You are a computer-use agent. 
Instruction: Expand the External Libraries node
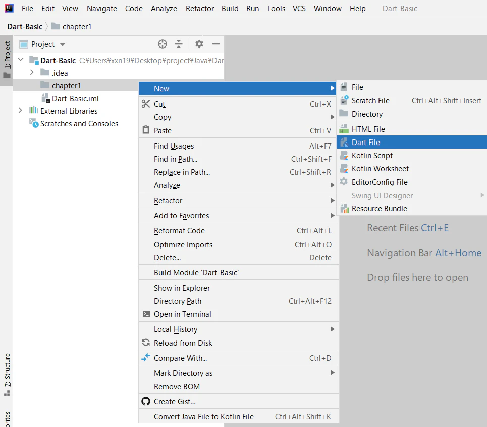click(x=20, y=110)
